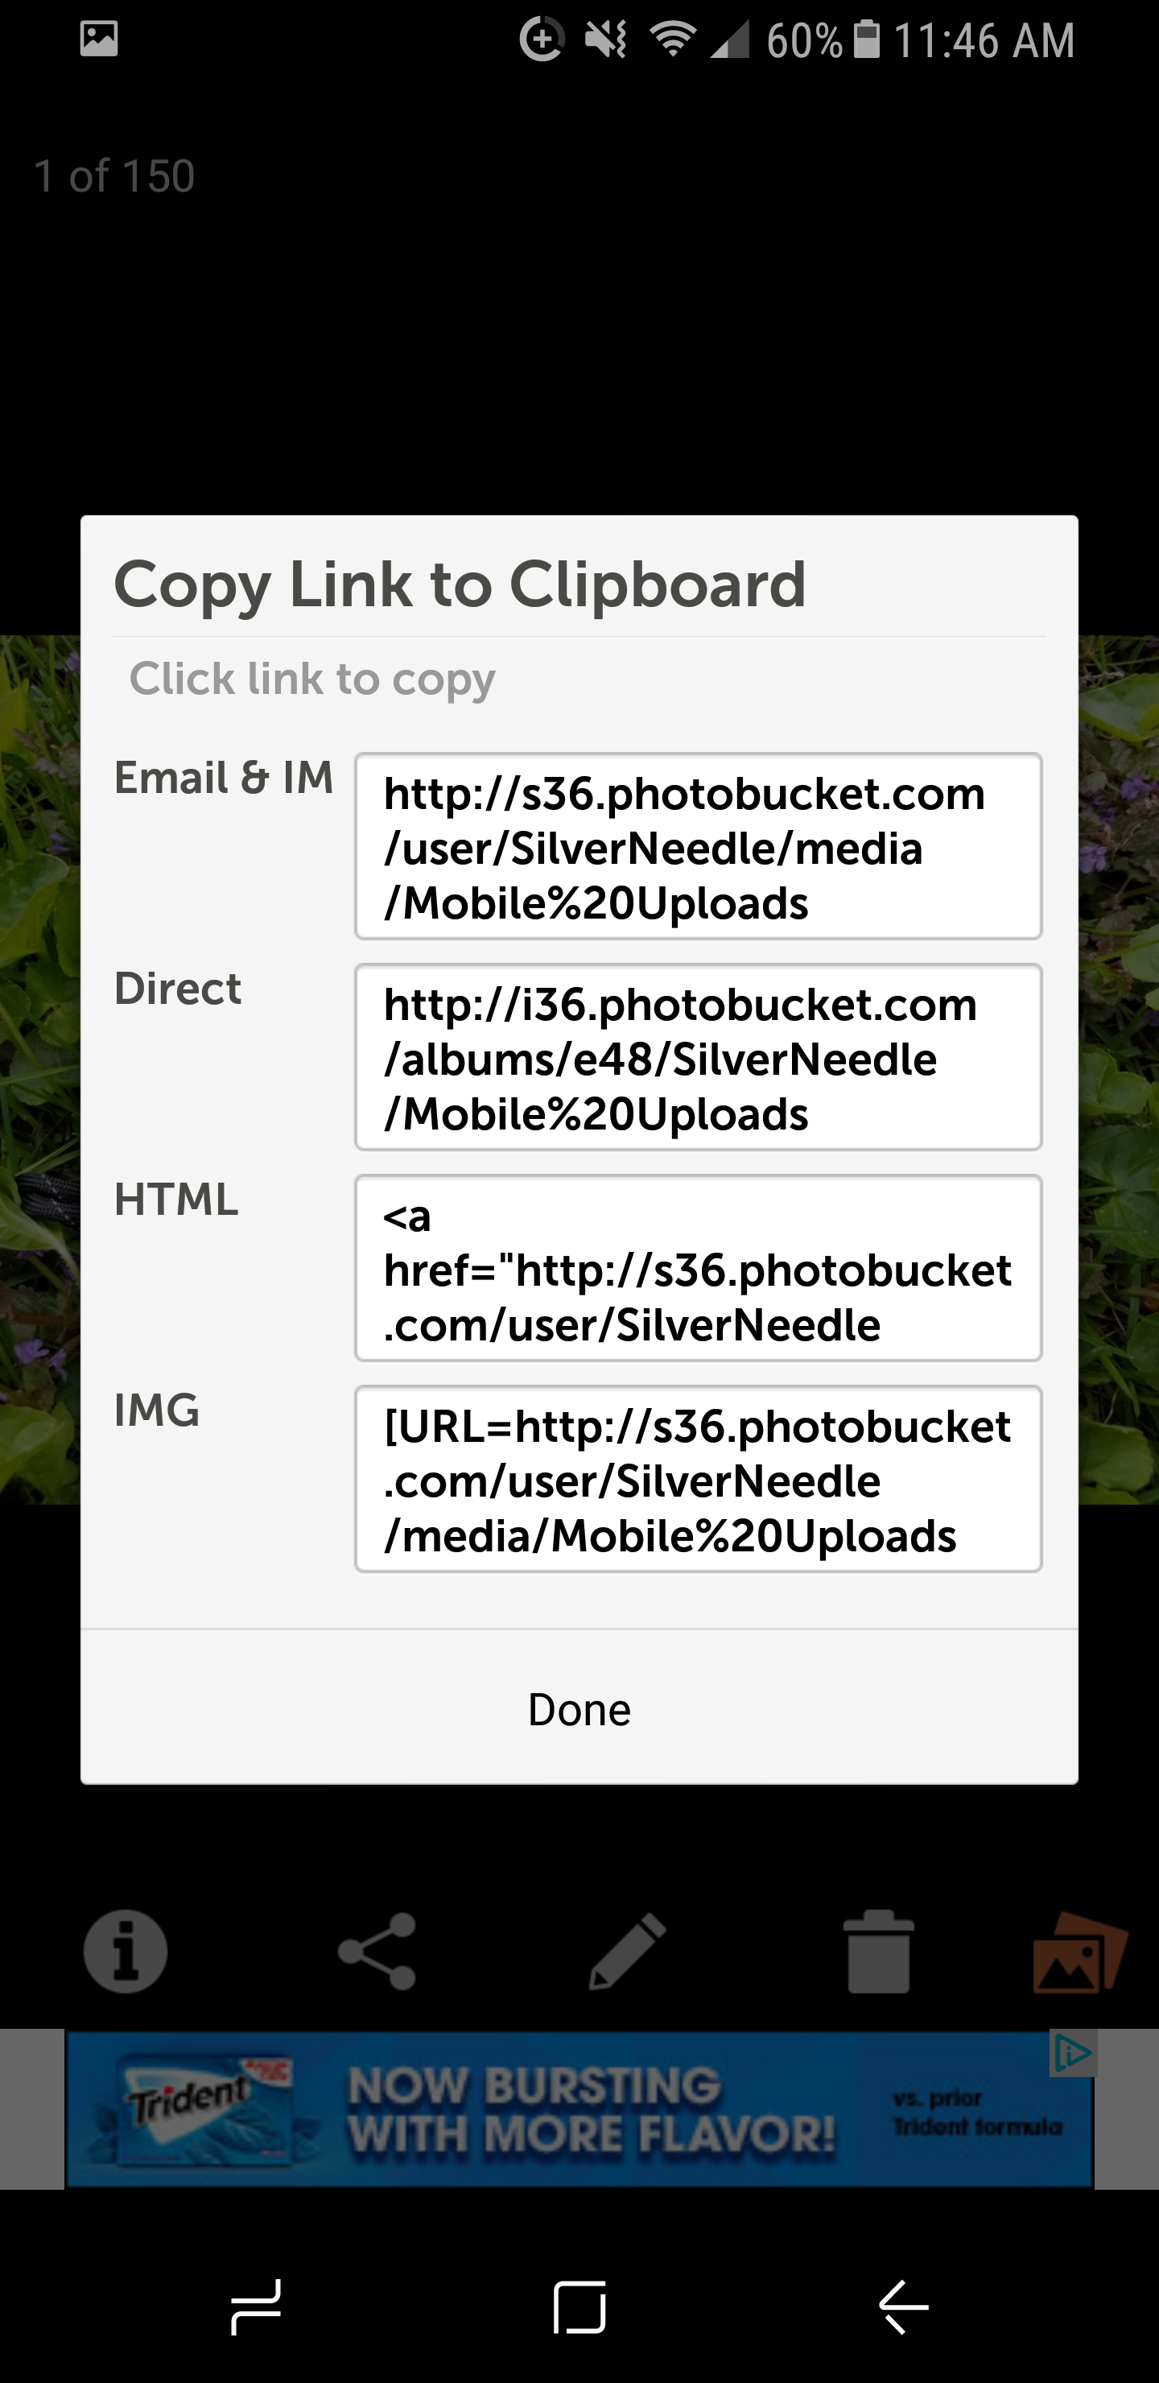1159x2383 pixels.
Task: Copy the IMG URL code field
Action: 699,1479
